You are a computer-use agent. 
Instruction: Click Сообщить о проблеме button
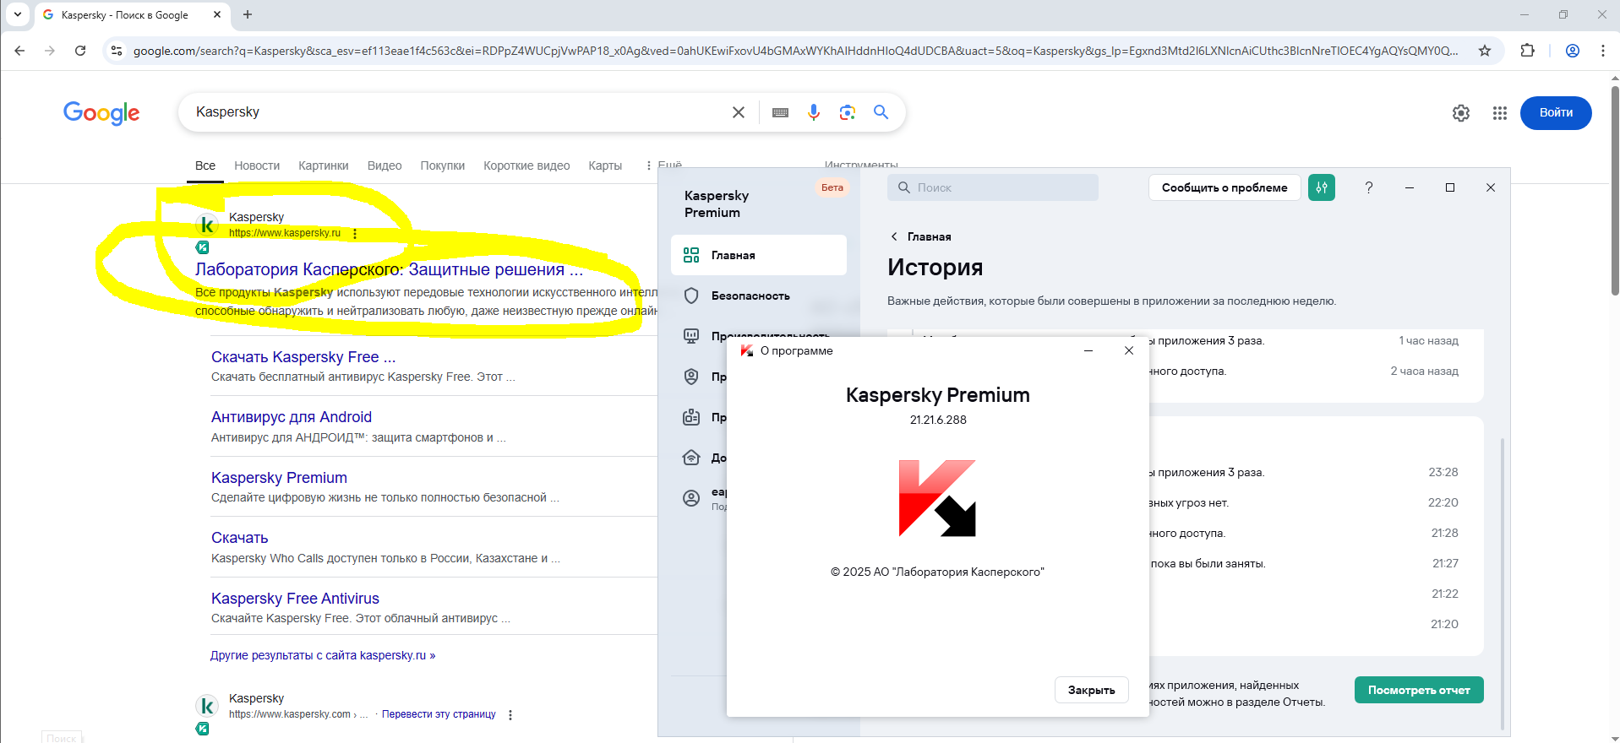point(1225,187)
